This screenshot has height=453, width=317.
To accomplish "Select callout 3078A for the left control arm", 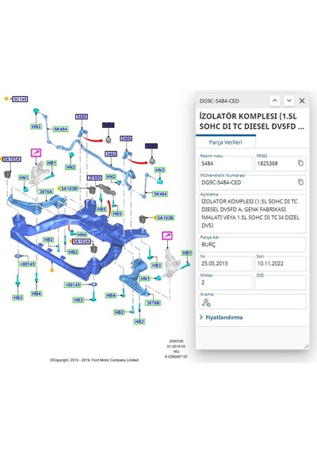I will pyautogui.click(x=46, y=192).
